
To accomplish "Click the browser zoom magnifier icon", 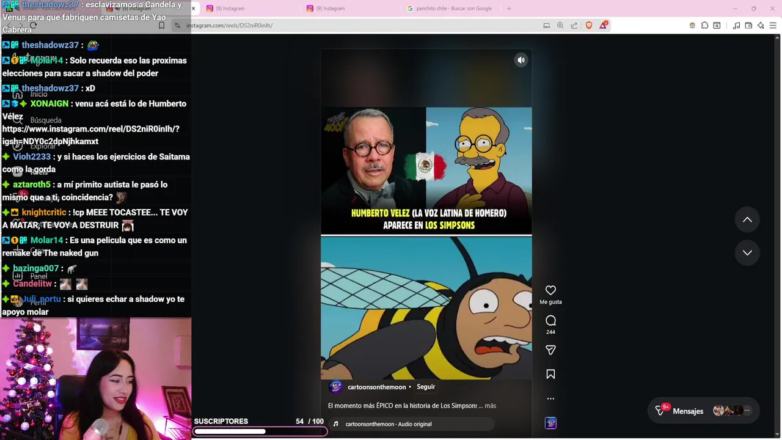I will click(x=560, y=26).
